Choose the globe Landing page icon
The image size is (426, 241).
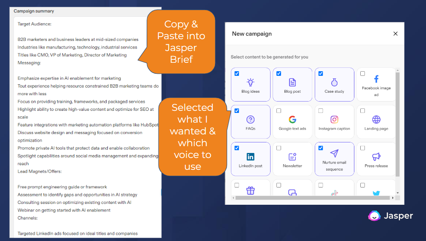click(x=376, y=120)
